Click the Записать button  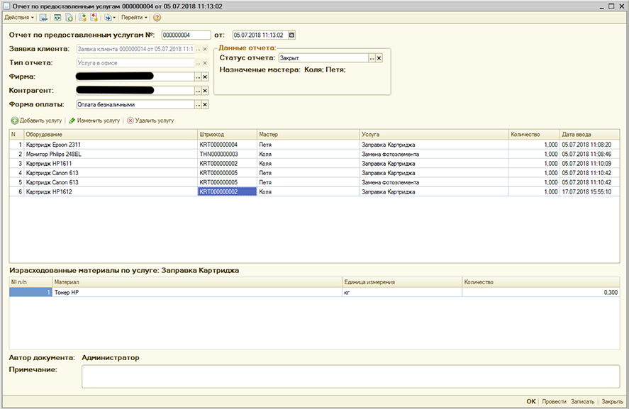(582, 402)
